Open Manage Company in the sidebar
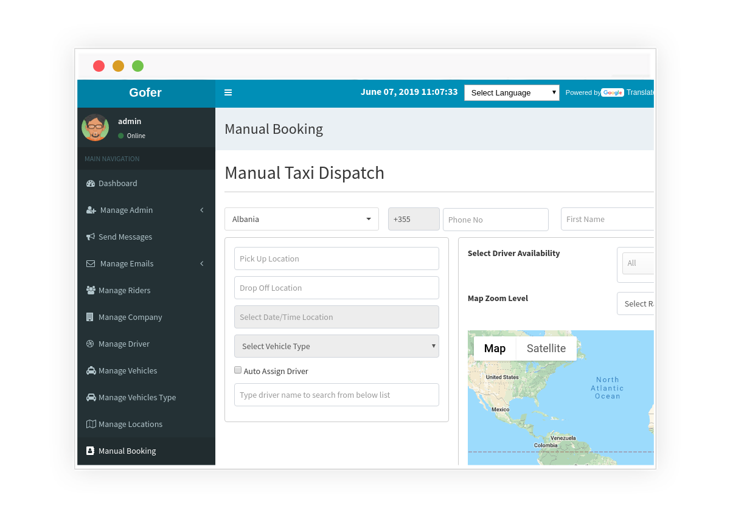 (x=146, y=317)
